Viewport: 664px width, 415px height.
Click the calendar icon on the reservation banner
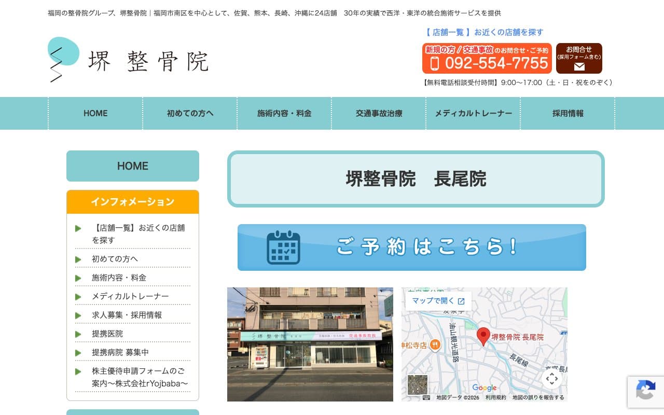[283, 247]
